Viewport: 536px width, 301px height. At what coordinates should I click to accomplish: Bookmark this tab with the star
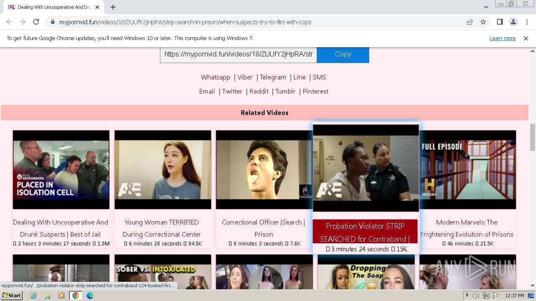(x=483, y=22)
